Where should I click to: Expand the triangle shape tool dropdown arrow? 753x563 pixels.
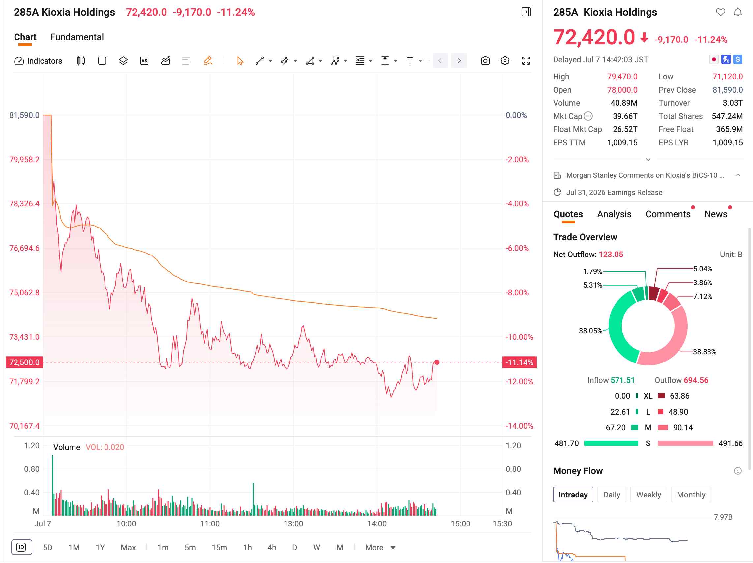[320, 61]
